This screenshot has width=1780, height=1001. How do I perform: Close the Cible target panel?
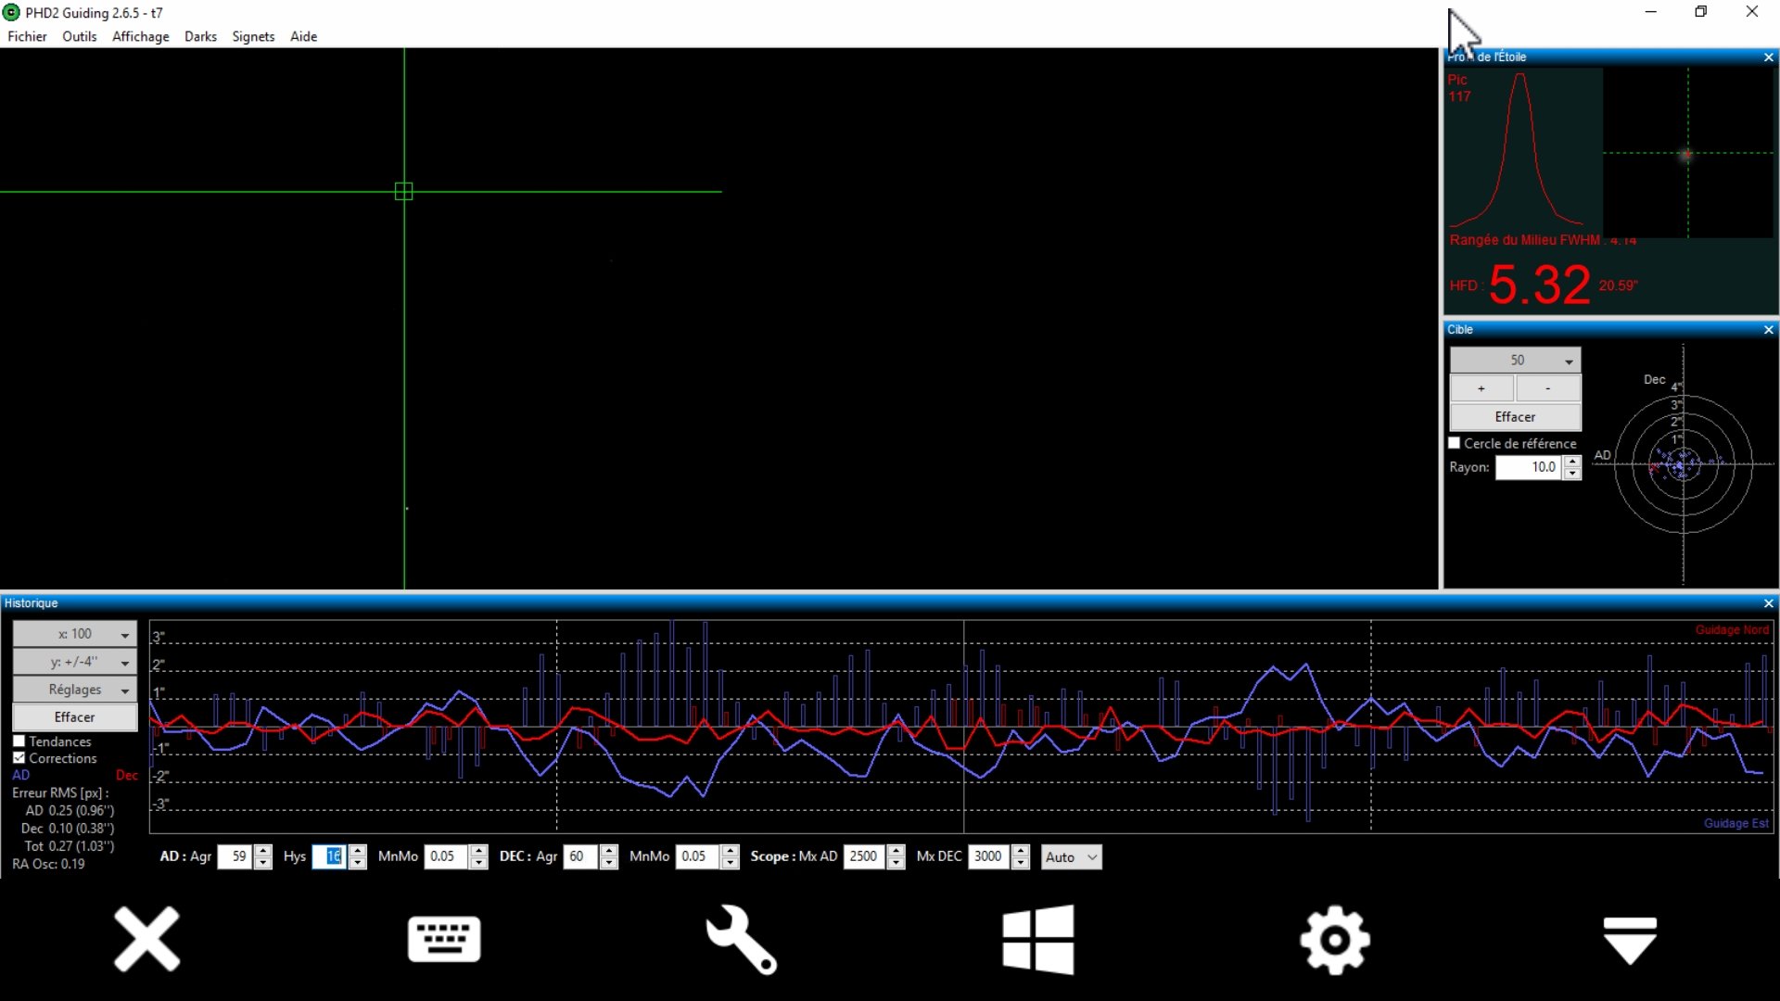point(1768,330)
